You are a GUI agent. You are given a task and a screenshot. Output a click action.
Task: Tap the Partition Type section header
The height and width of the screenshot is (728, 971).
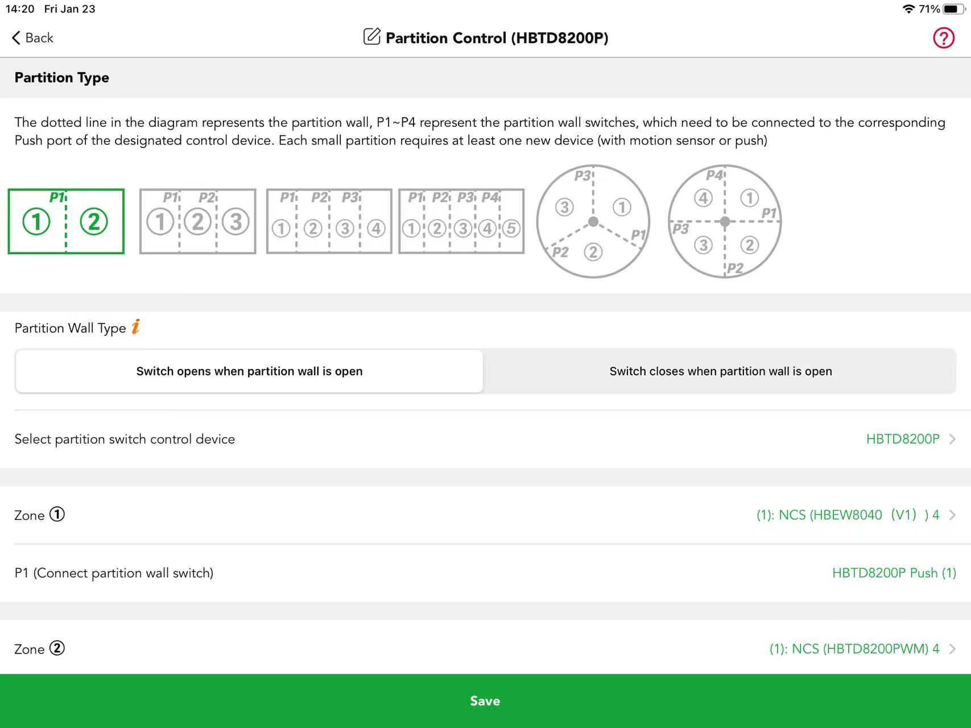(x=62, y=77)
